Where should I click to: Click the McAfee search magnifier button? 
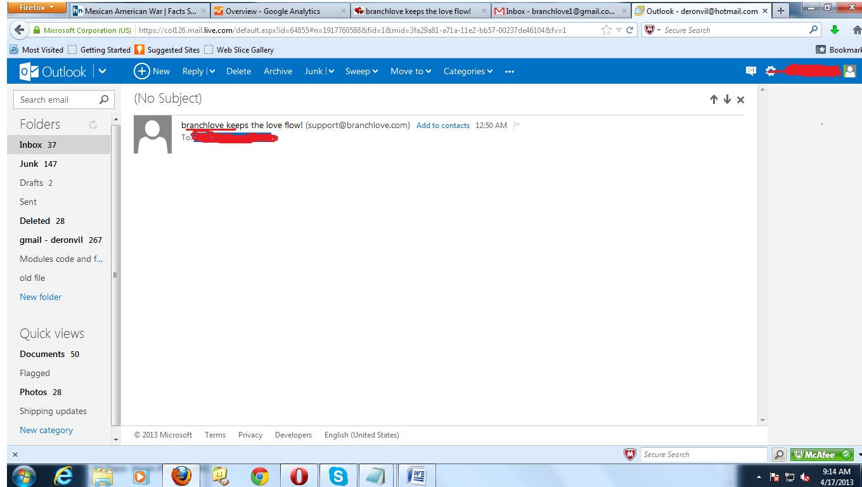pyautogui.click(x=779, y=455)
